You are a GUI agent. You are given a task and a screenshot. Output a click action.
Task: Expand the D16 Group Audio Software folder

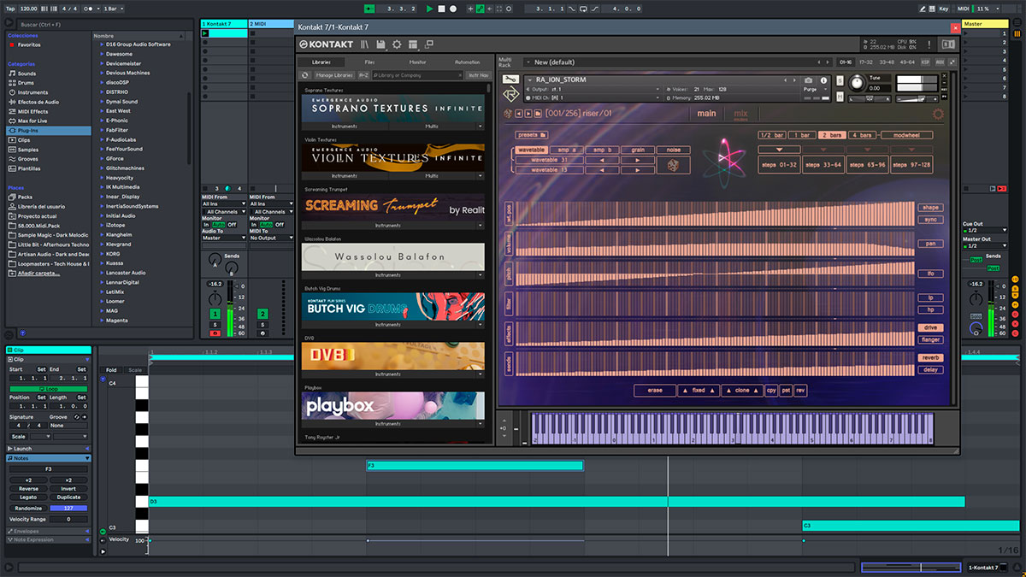click(101, 44)
